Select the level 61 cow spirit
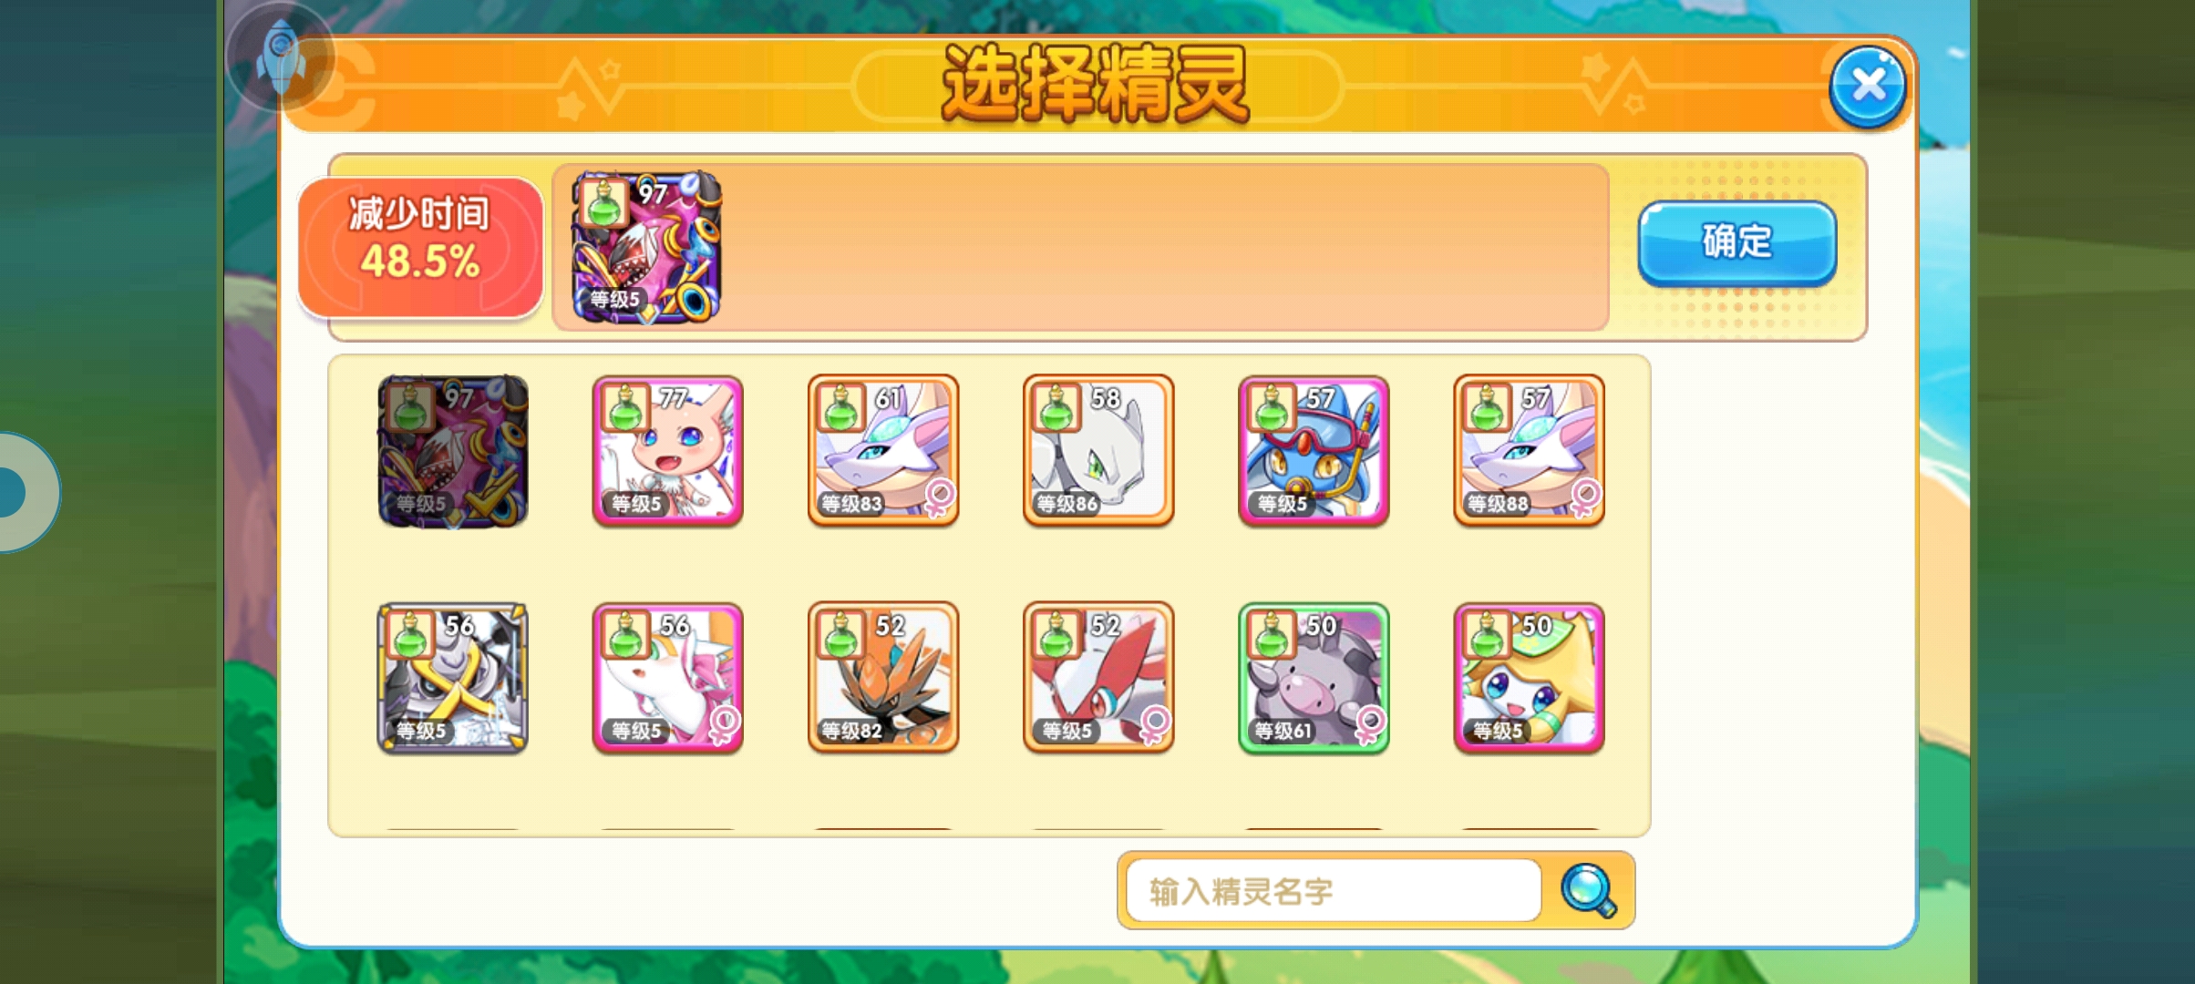Image resolution: width=2195 pixels, height=984 pixels. pos(1314,678)
